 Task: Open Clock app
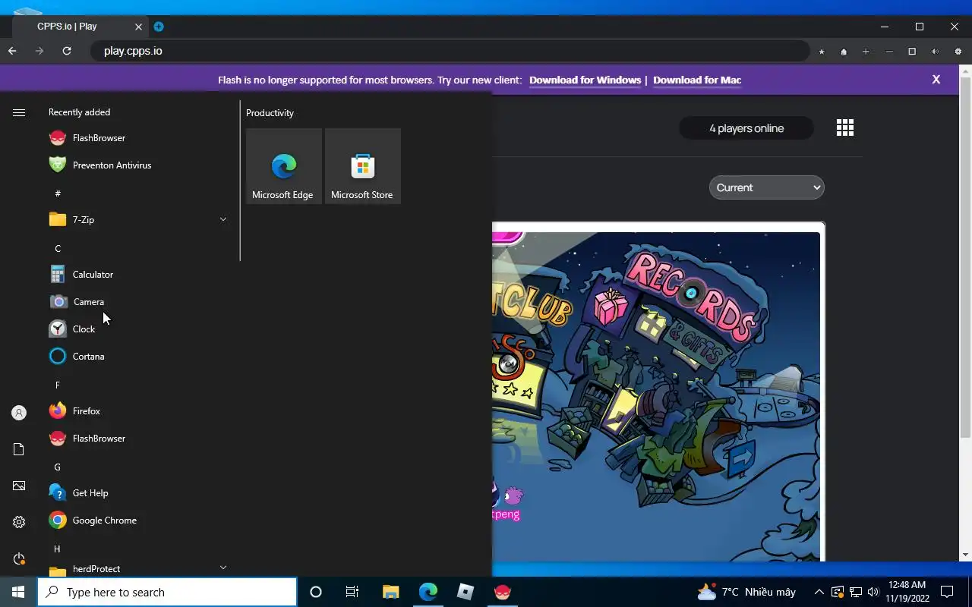point(137,329)
